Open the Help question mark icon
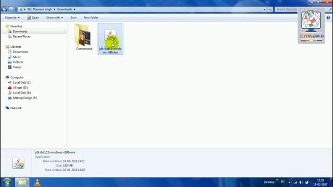This screenshot has height=187, width=333. click(x=328, y=18)
